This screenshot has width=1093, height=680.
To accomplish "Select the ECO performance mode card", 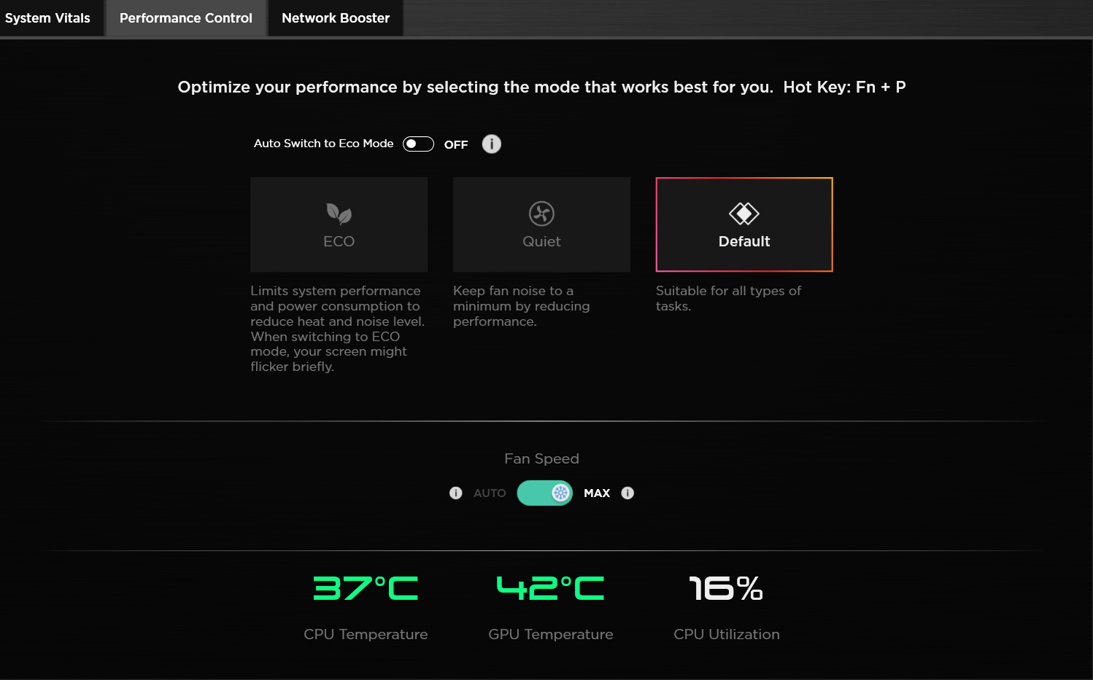I will click(x=339, y=224).
